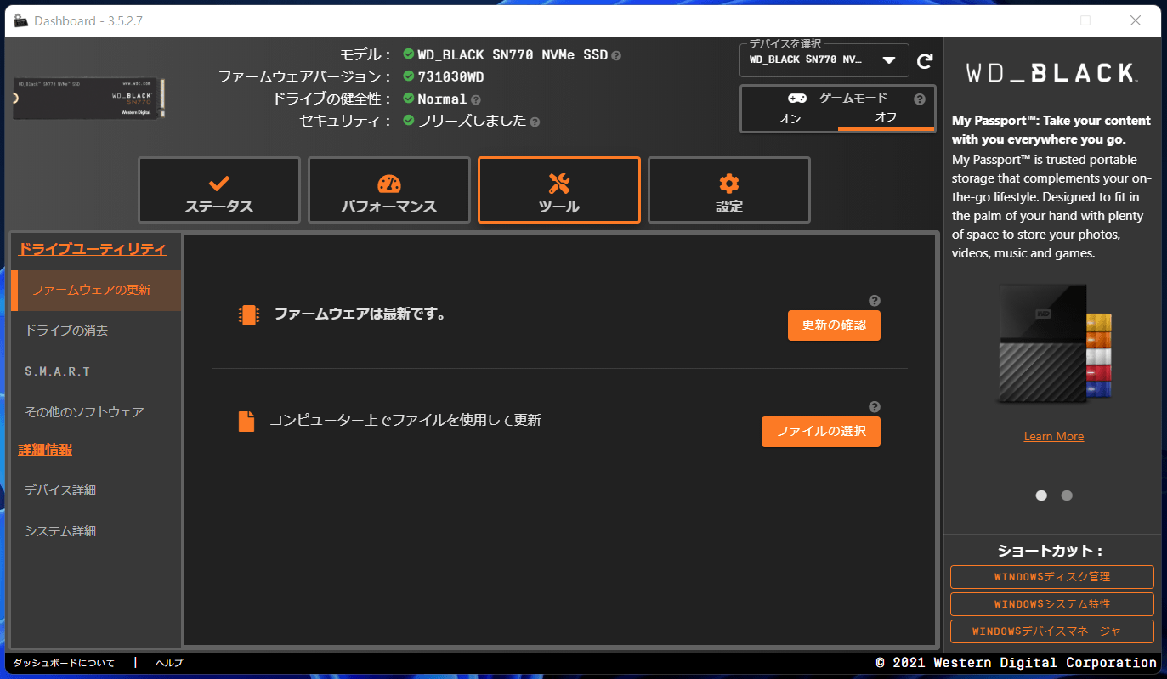Click the file document icon for local update
This screenshot has height=679, width=1167.
[x=246, y=421]
